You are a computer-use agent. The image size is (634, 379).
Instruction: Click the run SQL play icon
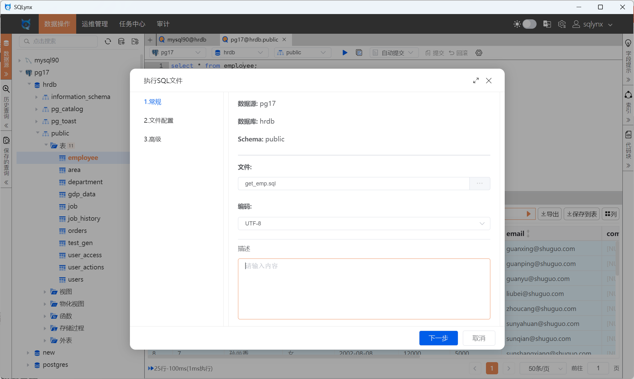click(x=345, y=53)
